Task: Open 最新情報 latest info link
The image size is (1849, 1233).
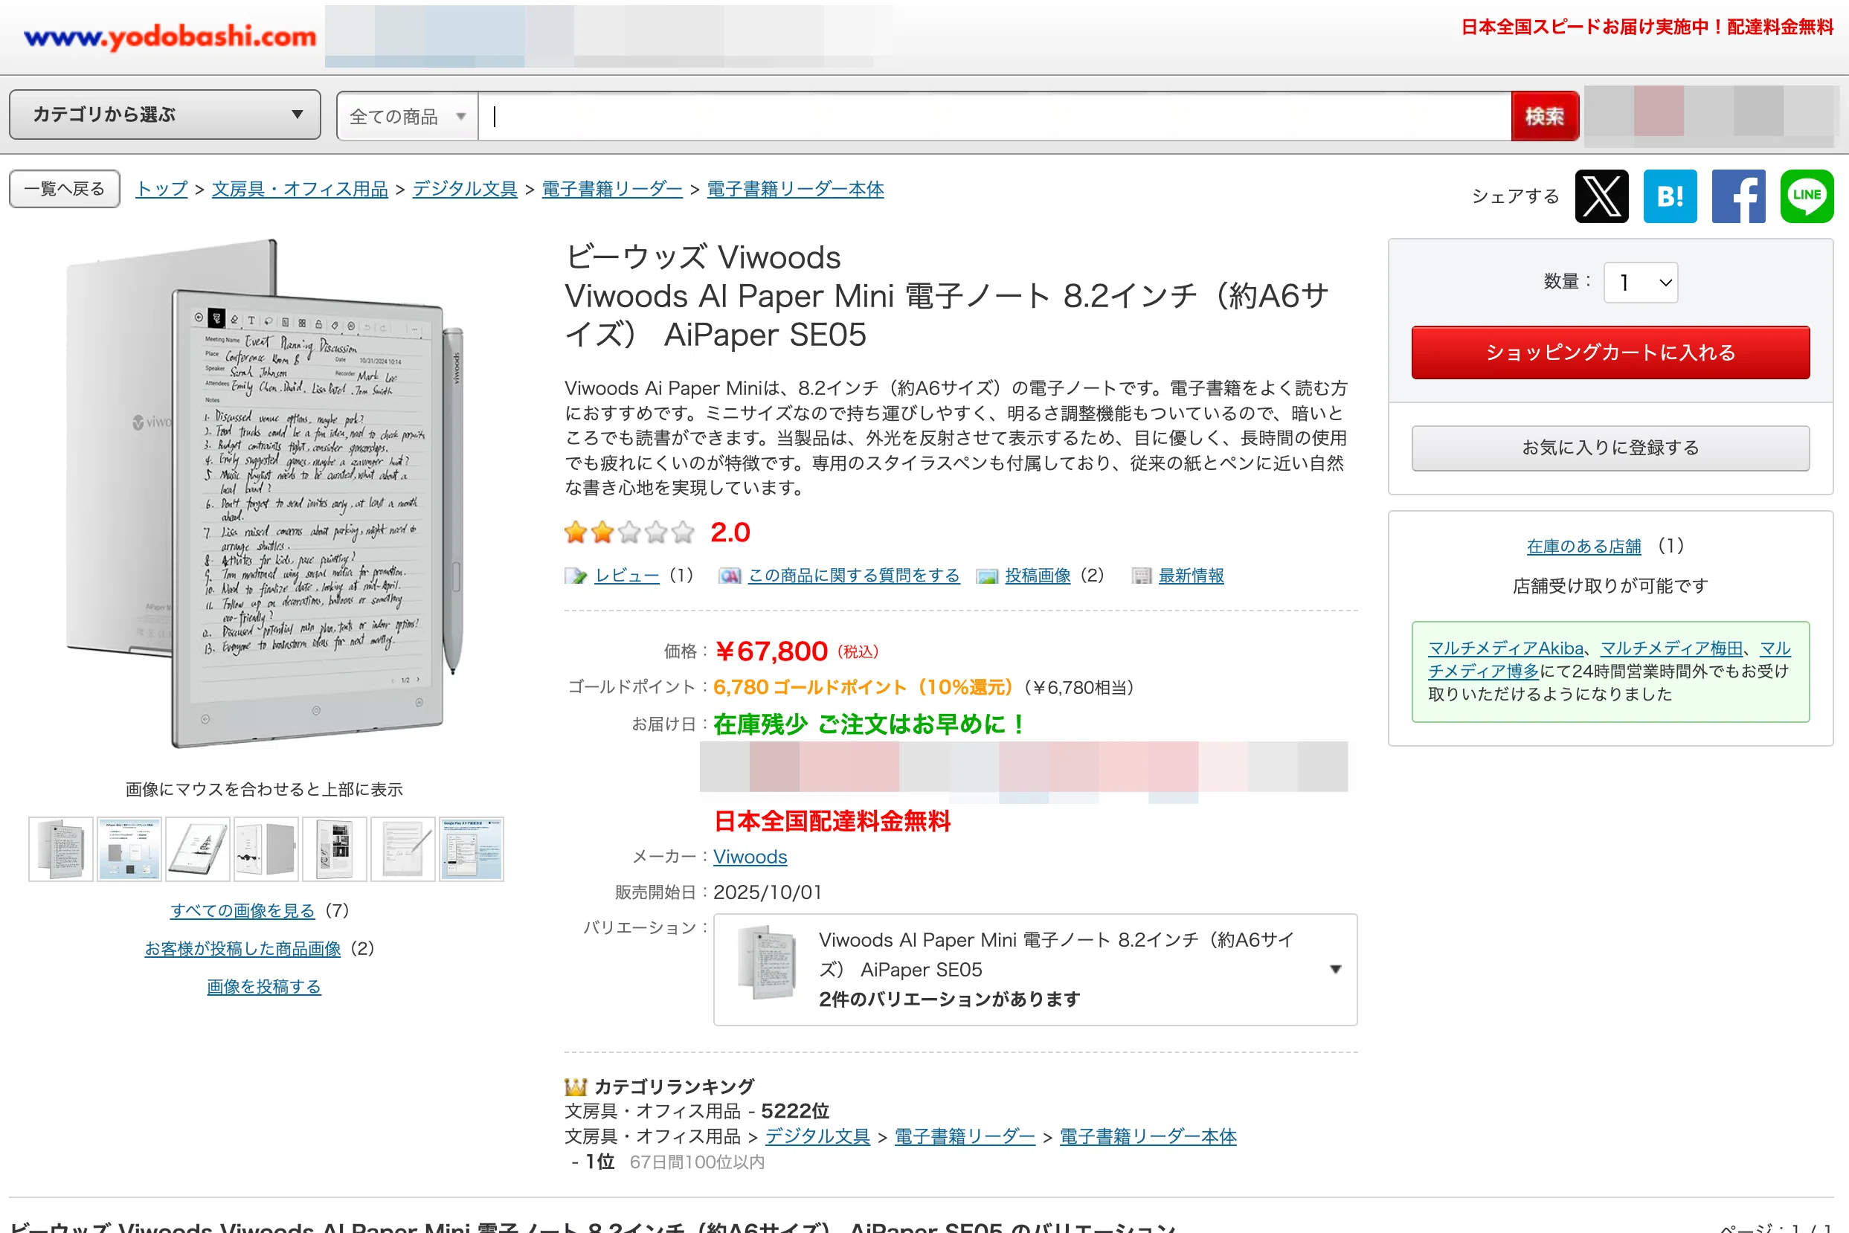Action: click(x=1191, y=576)
